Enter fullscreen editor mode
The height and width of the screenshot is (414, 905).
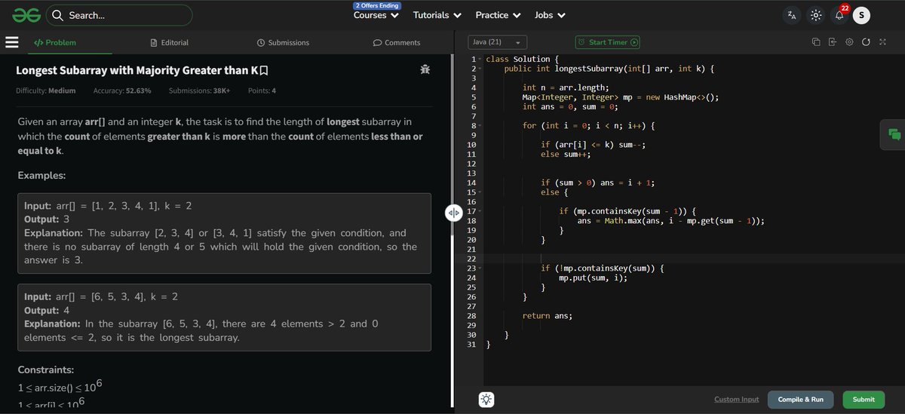[x=882, y=42]
